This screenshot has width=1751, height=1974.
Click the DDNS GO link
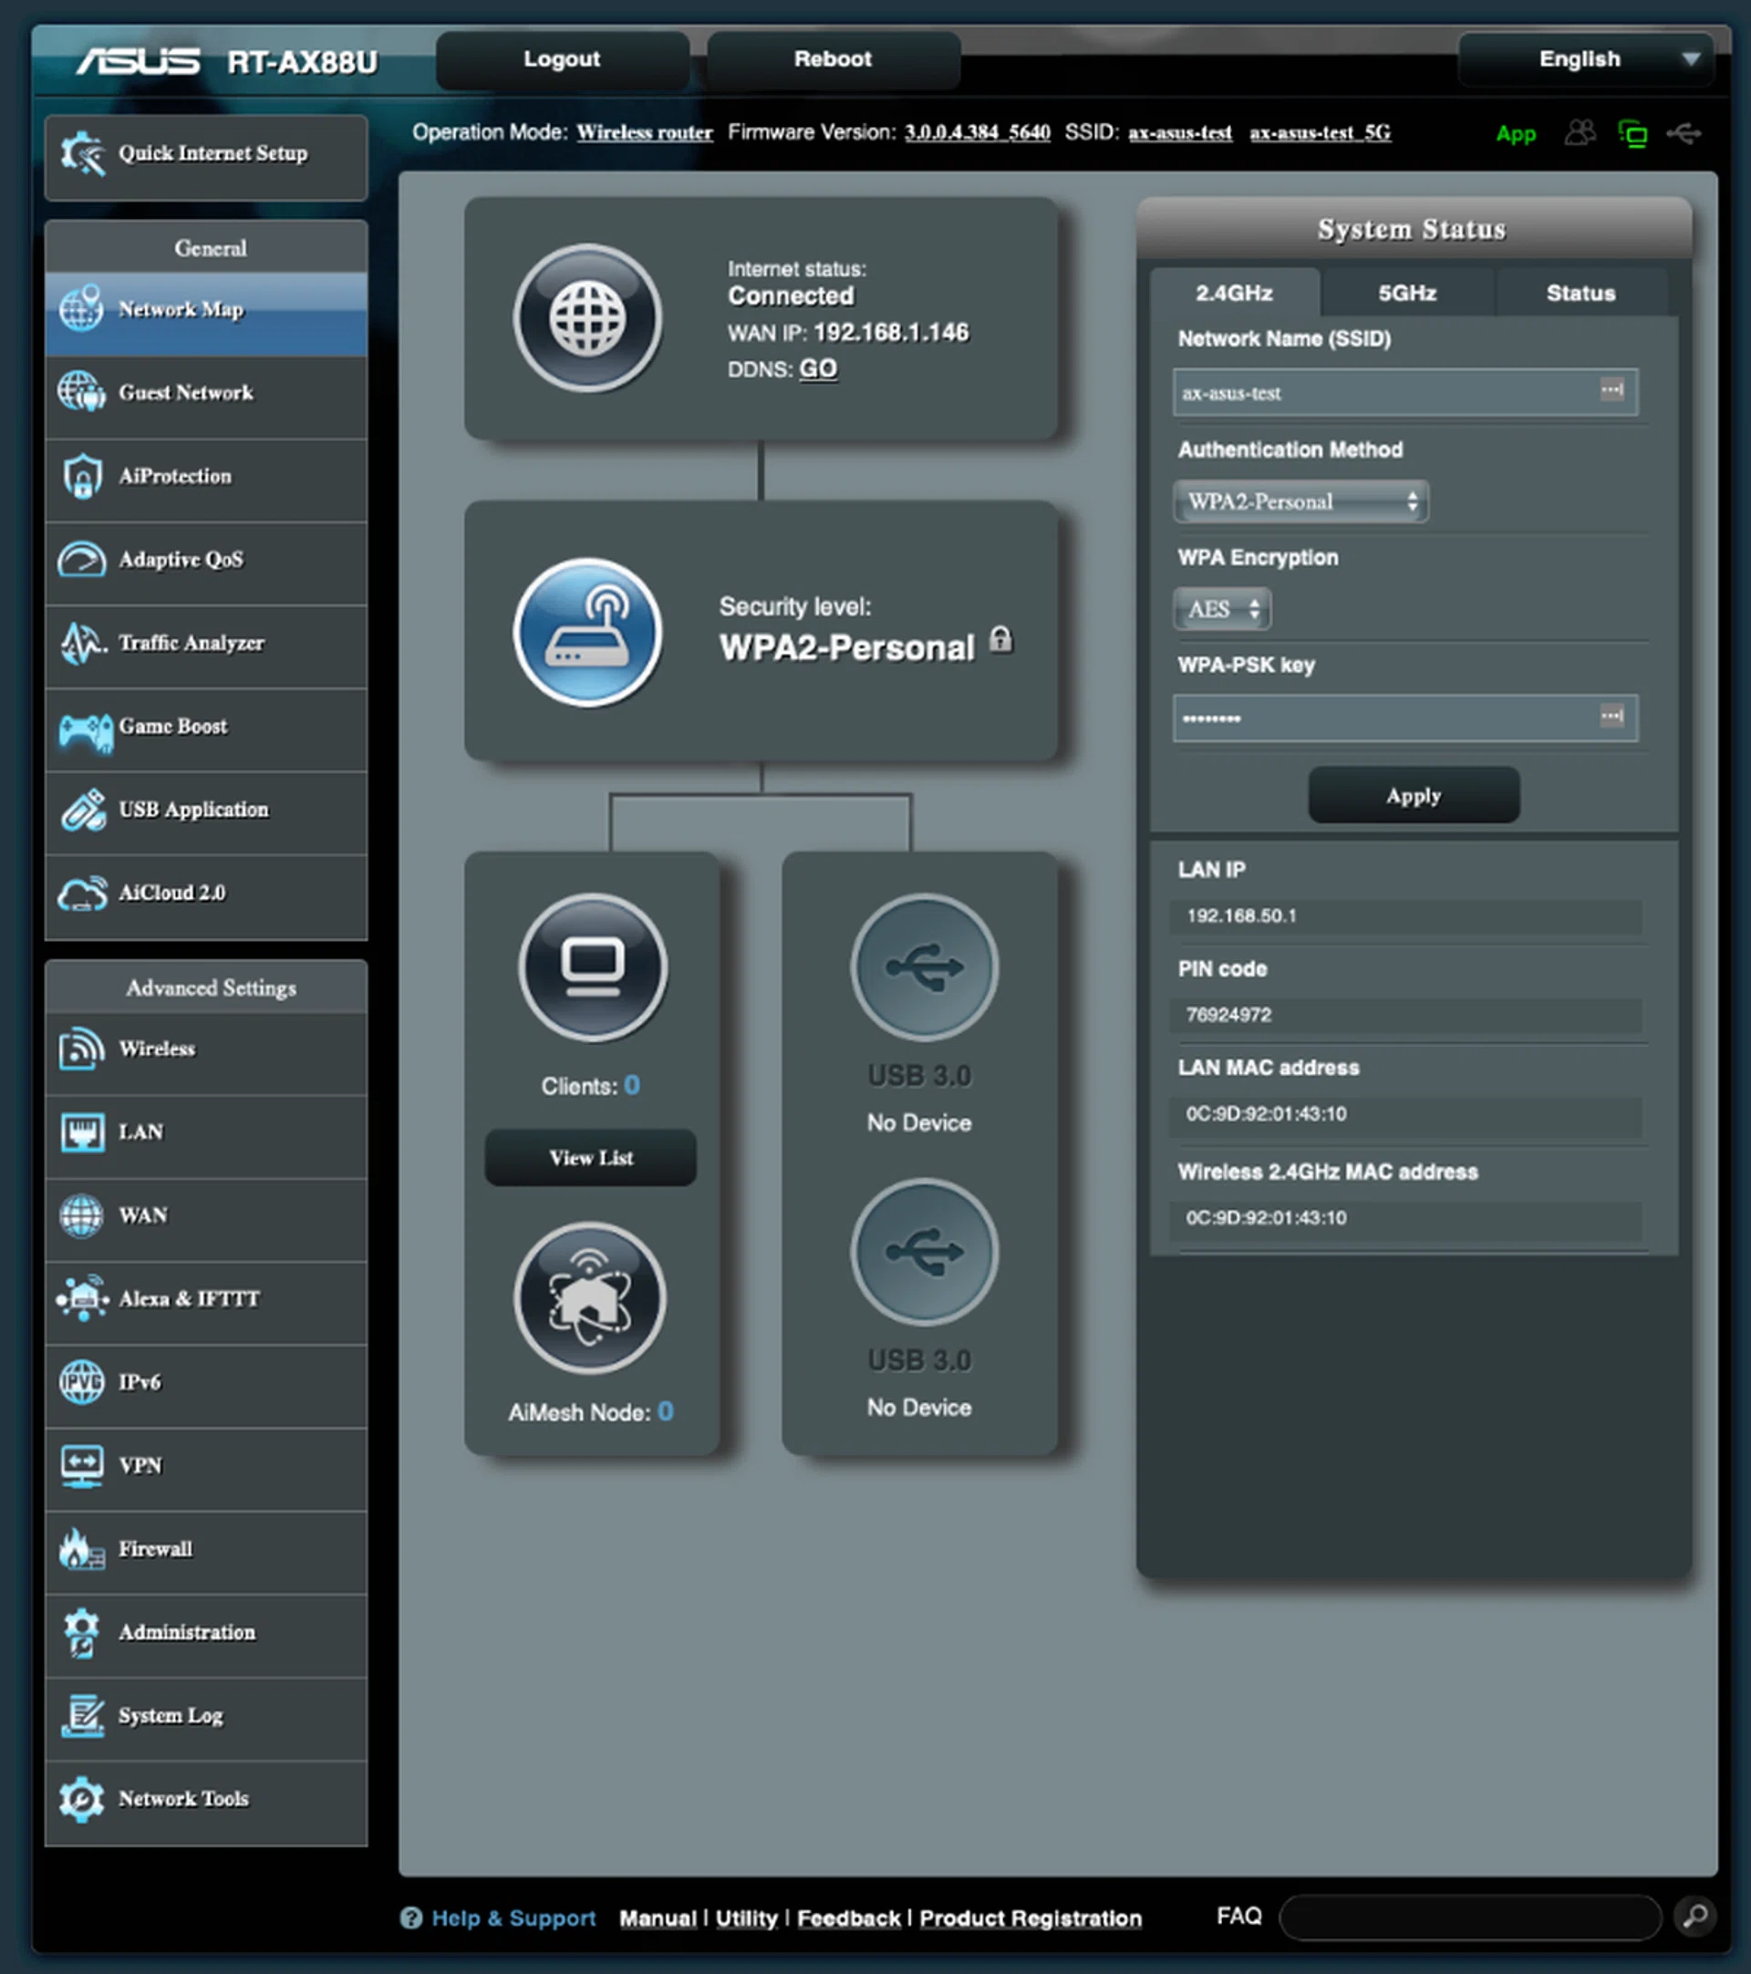[817, 368]
